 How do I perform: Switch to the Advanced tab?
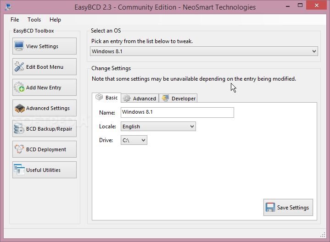[x=140, y=99]
